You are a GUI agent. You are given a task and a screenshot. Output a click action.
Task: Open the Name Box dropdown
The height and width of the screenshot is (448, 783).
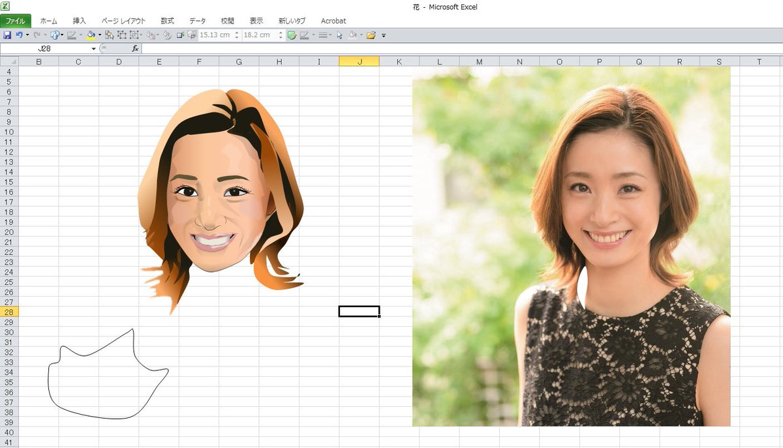pos(93,48)
